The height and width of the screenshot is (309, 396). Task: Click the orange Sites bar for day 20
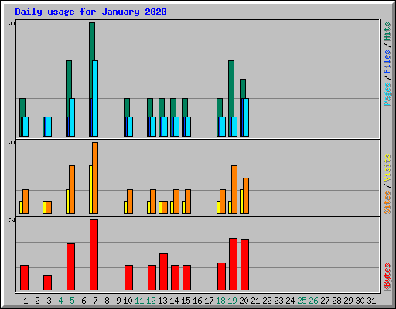click(x=246, y=195)
